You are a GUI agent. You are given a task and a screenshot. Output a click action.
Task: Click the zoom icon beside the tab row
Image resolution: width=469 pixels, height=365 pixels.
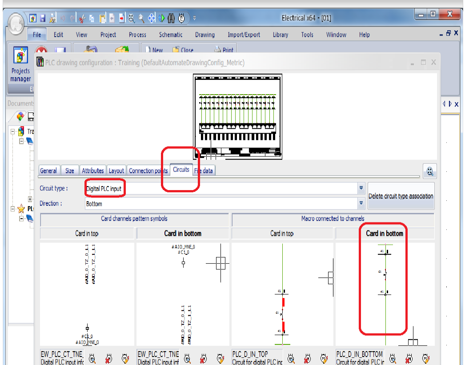[x=429, y=171]
